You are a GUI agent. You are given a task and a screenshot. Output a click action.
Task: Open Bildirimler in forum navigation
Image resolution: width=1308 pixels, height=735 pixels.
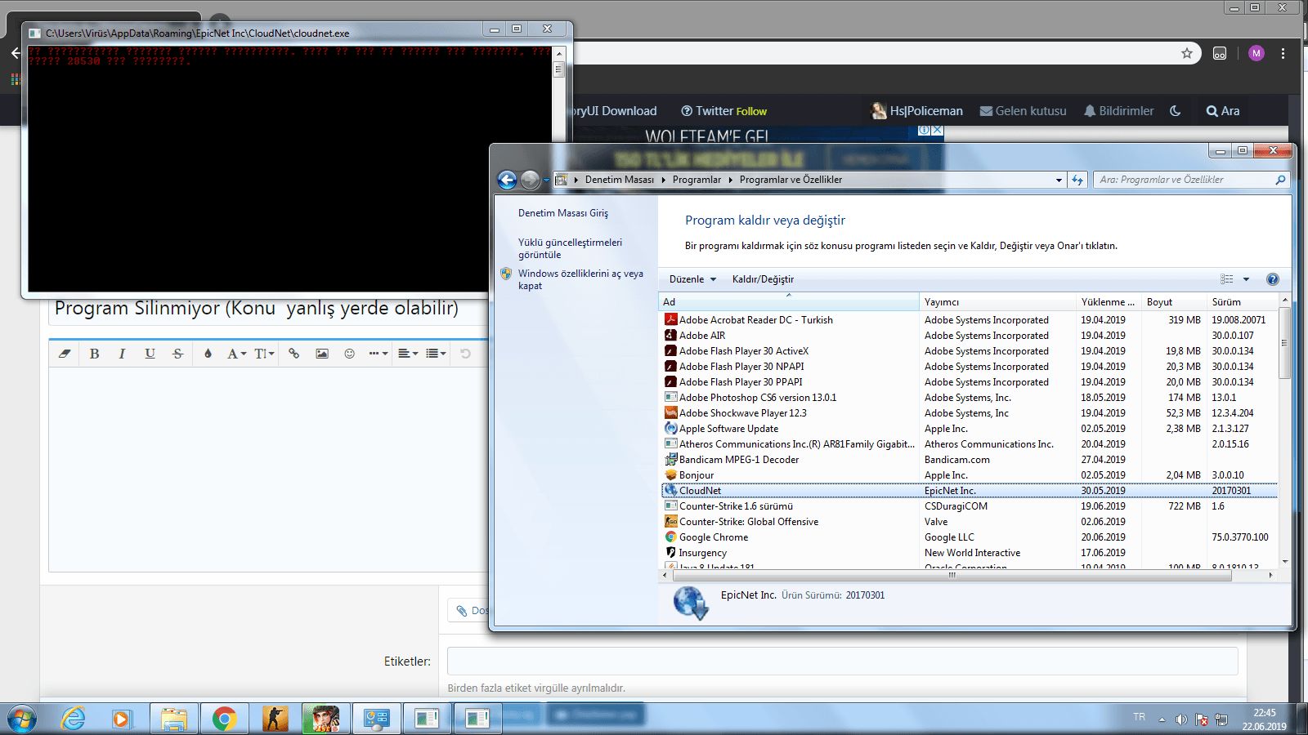pyautogui.click(x=1118, y=111)
